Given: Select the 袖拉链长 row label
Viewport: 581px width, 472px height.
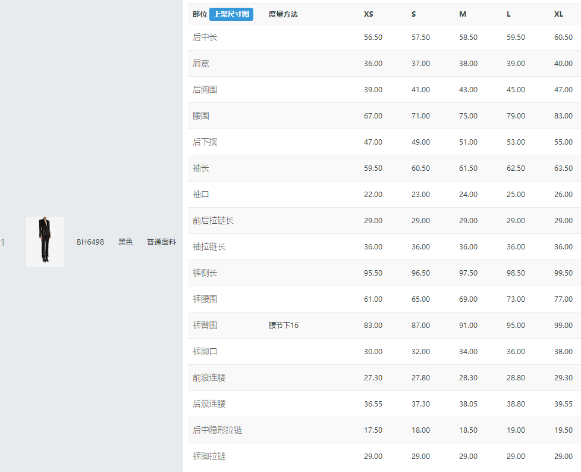Looking at the screenshot, I should tap(209, 247).
